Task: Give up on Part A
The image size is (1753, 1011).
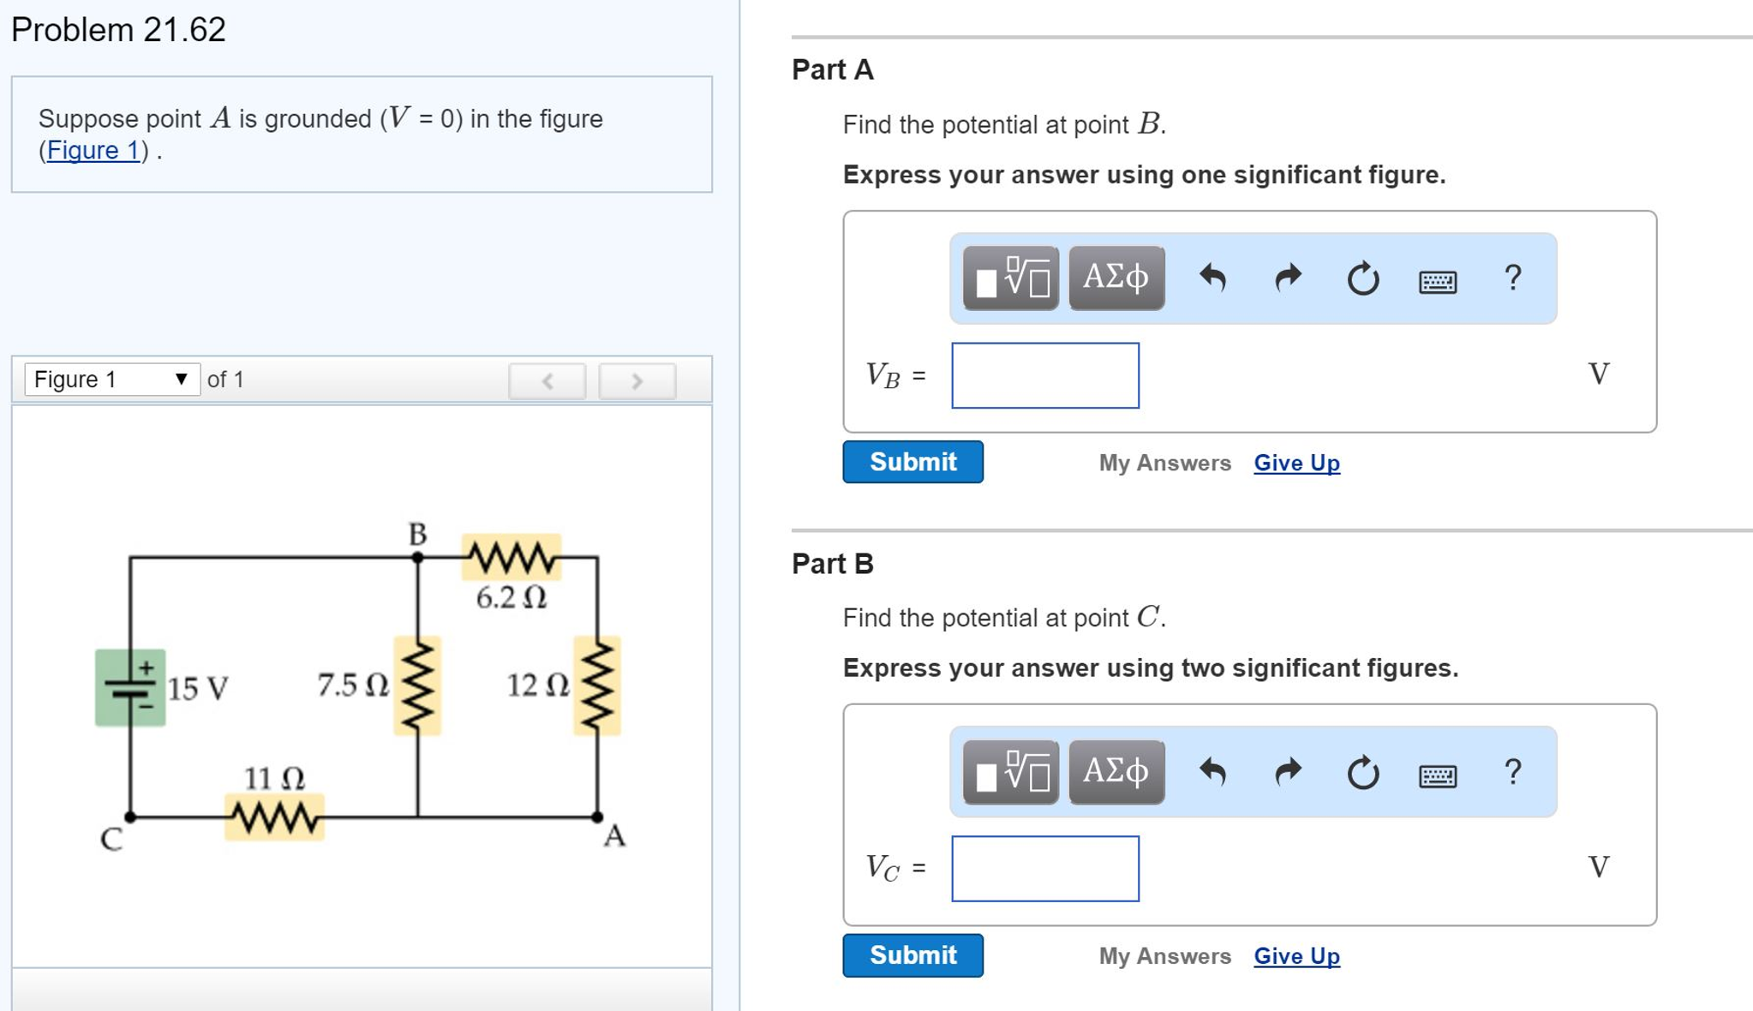Action: point(1296,463)
